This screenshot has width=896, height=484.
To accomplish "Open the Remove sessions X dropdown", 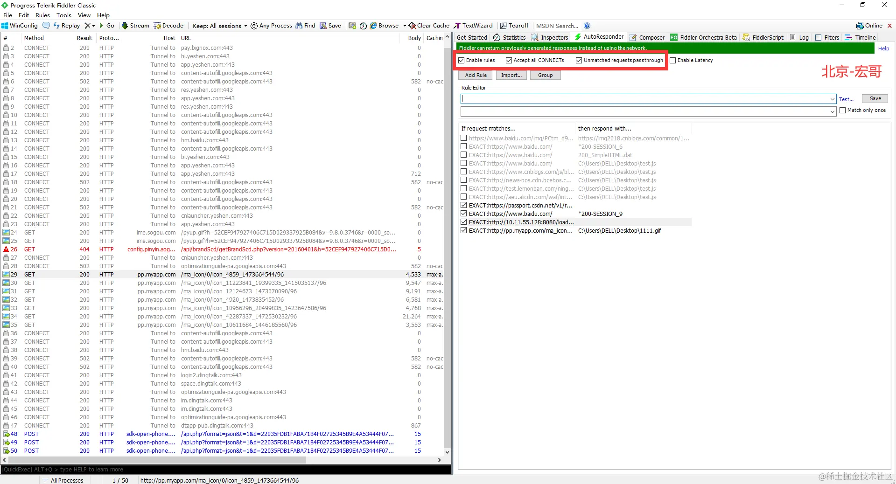I will coord(90,26).
